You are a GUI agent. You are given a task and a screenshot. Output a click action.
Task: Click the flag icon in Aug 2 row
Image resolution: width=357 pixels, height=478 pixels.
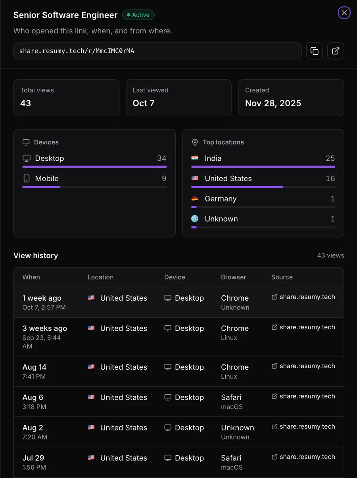tap(91, 427)
